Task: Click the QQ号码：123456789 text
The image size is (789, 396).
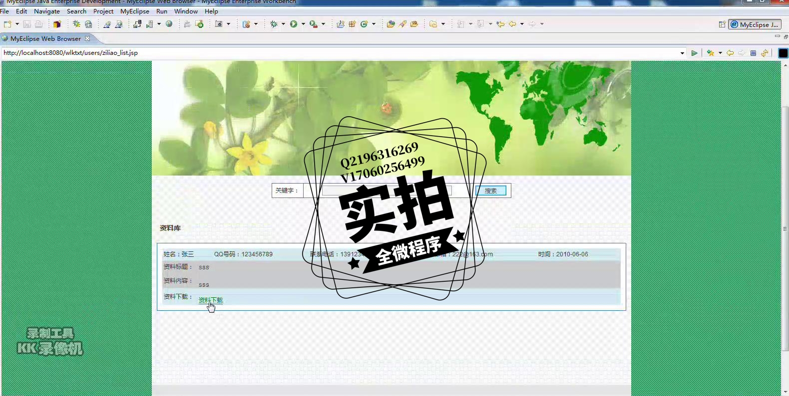Action: [x=243, y=254]
